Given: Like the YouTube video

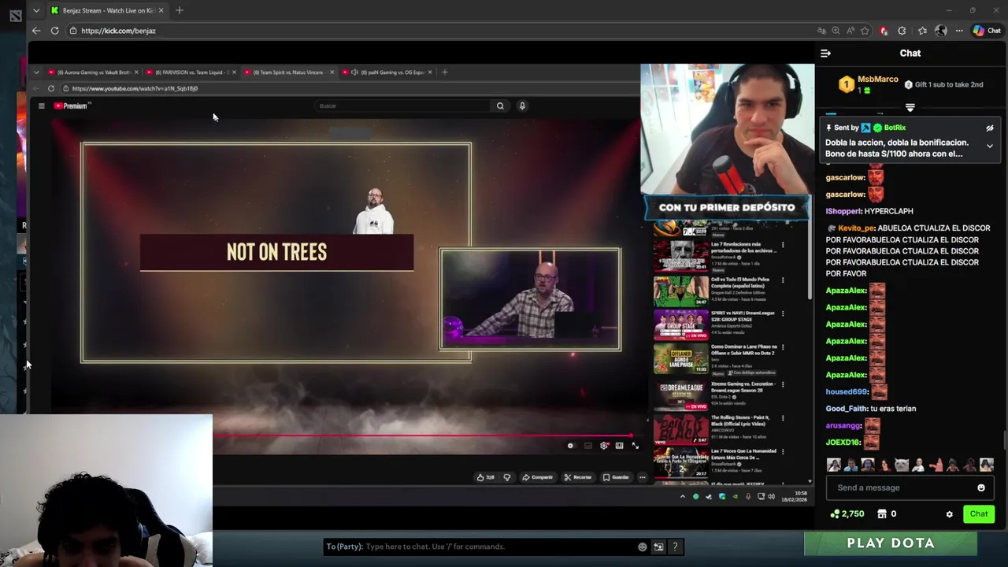Looking at the screenshot, I should tap(485, 477).
